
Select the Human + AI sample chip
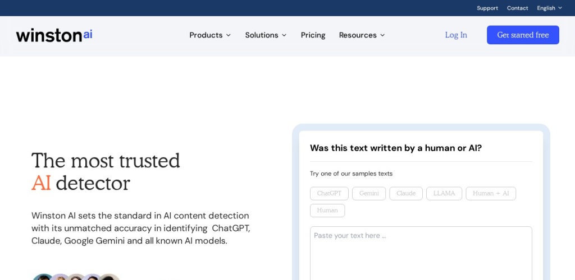point(490,193)
